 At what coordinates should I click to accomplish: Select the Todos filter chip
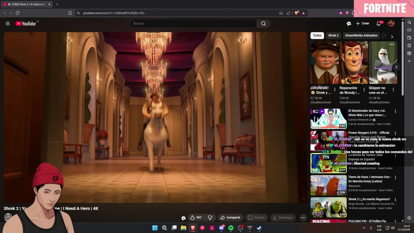point(317,35)
